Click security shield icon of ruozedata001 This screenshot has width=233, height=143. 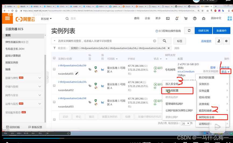[96, 68]
